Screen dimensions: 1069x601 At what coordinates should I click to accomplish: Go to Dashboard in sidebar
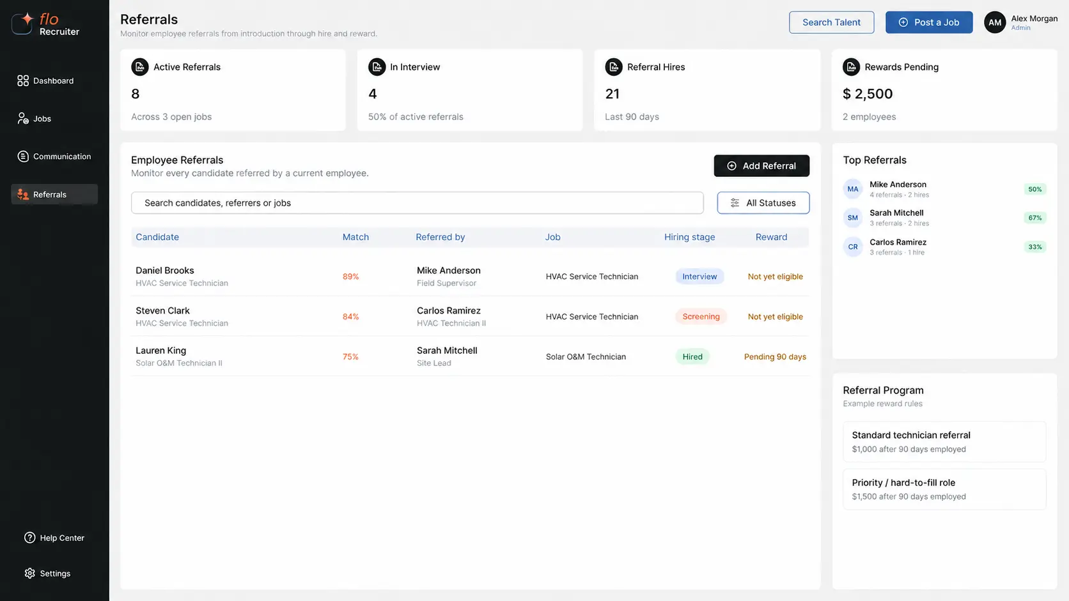click(x=54, y=80)
